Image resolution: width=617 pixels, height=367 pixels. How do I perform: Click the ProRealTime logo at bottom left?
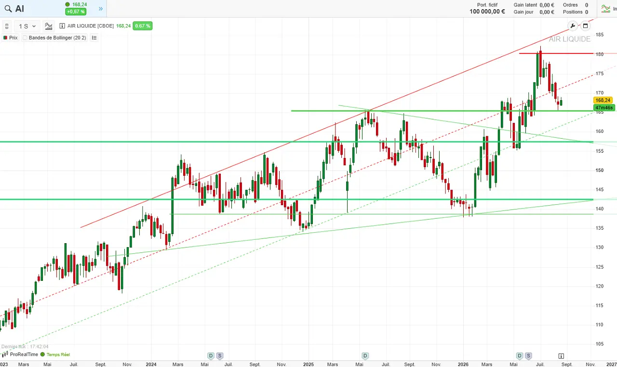(x=19, y=354)
